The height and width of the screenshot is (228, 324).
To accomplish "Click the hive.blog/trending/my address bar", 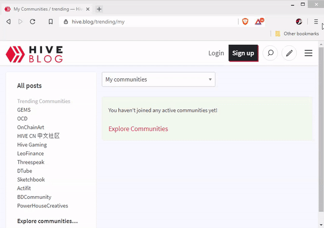I will pos(148,22).
